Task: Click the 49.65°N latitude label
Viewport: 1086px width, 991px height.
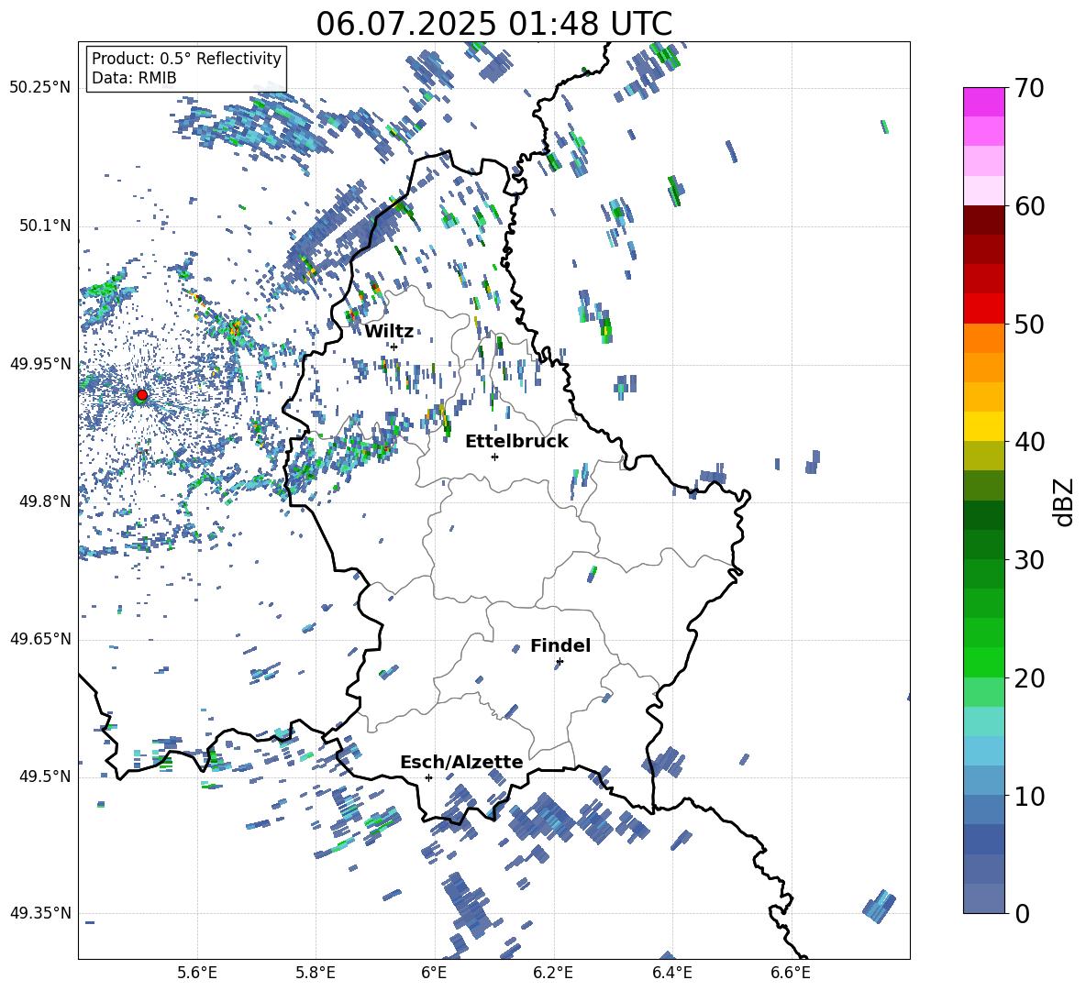Action: 40,639
